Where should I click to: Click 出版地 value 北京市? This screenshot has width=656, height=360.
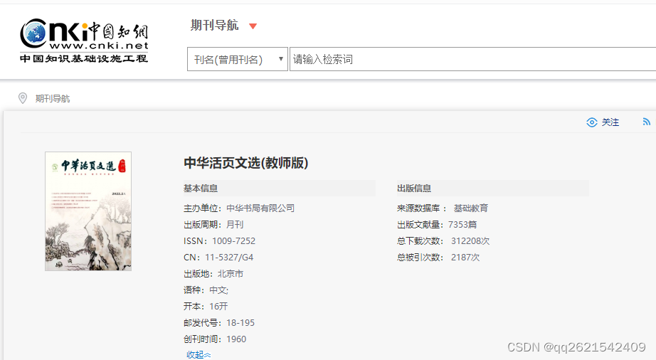coord(230,274)
